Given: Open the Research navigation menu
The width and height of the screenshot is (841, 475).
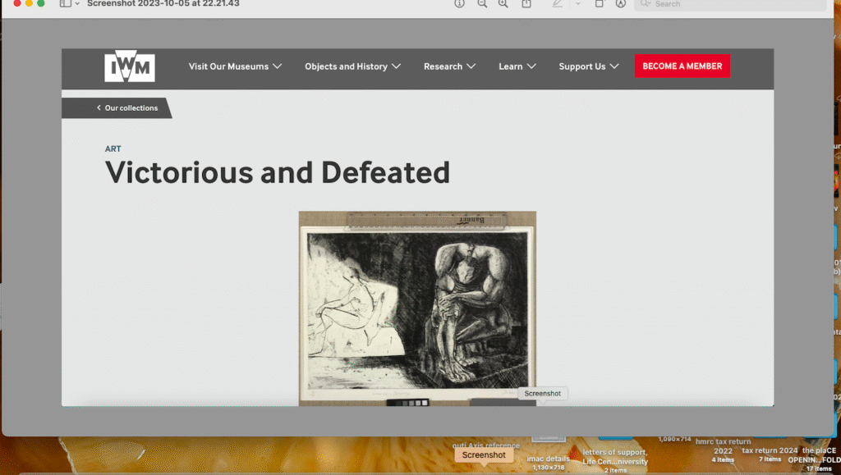Looking at the screenshot, I should coord(449,66).
